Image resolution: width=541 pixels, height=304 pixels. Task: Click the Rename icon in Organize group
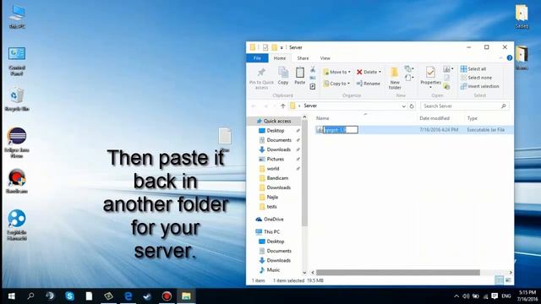tap(369, 84)
